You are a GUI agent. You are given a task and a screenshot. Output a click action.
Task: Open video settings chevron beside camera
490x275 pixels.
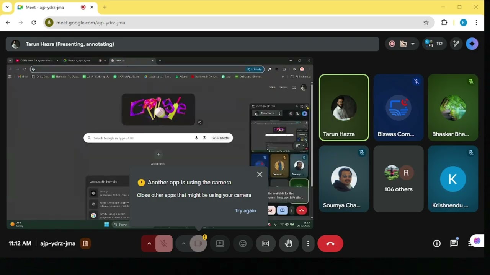(x=183, y=243)
